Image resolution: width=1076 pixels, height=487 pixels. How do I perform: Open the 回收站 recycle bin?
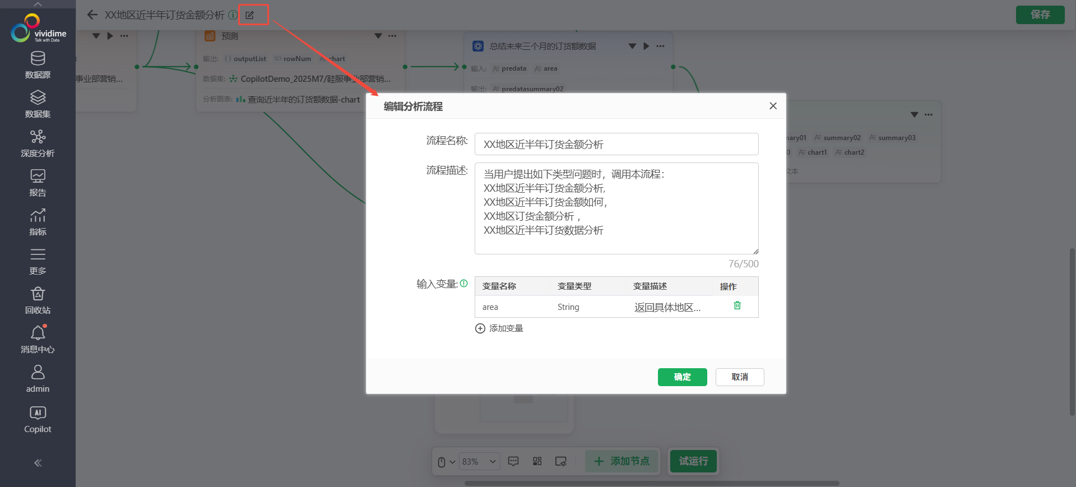[38, 300]
